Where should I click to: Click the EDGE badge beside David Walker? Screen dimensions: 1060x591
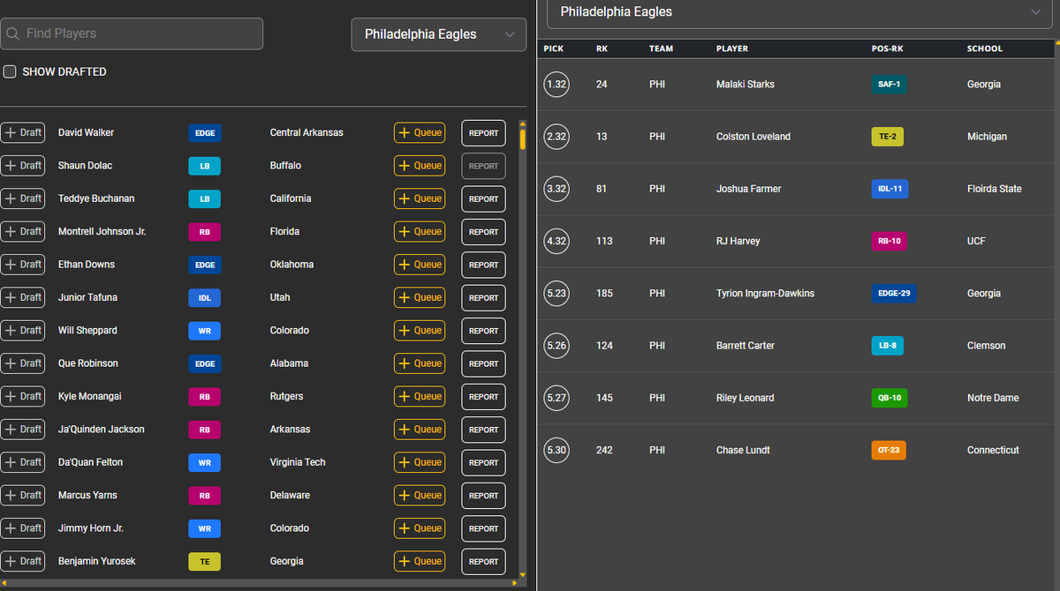point(205,133)
